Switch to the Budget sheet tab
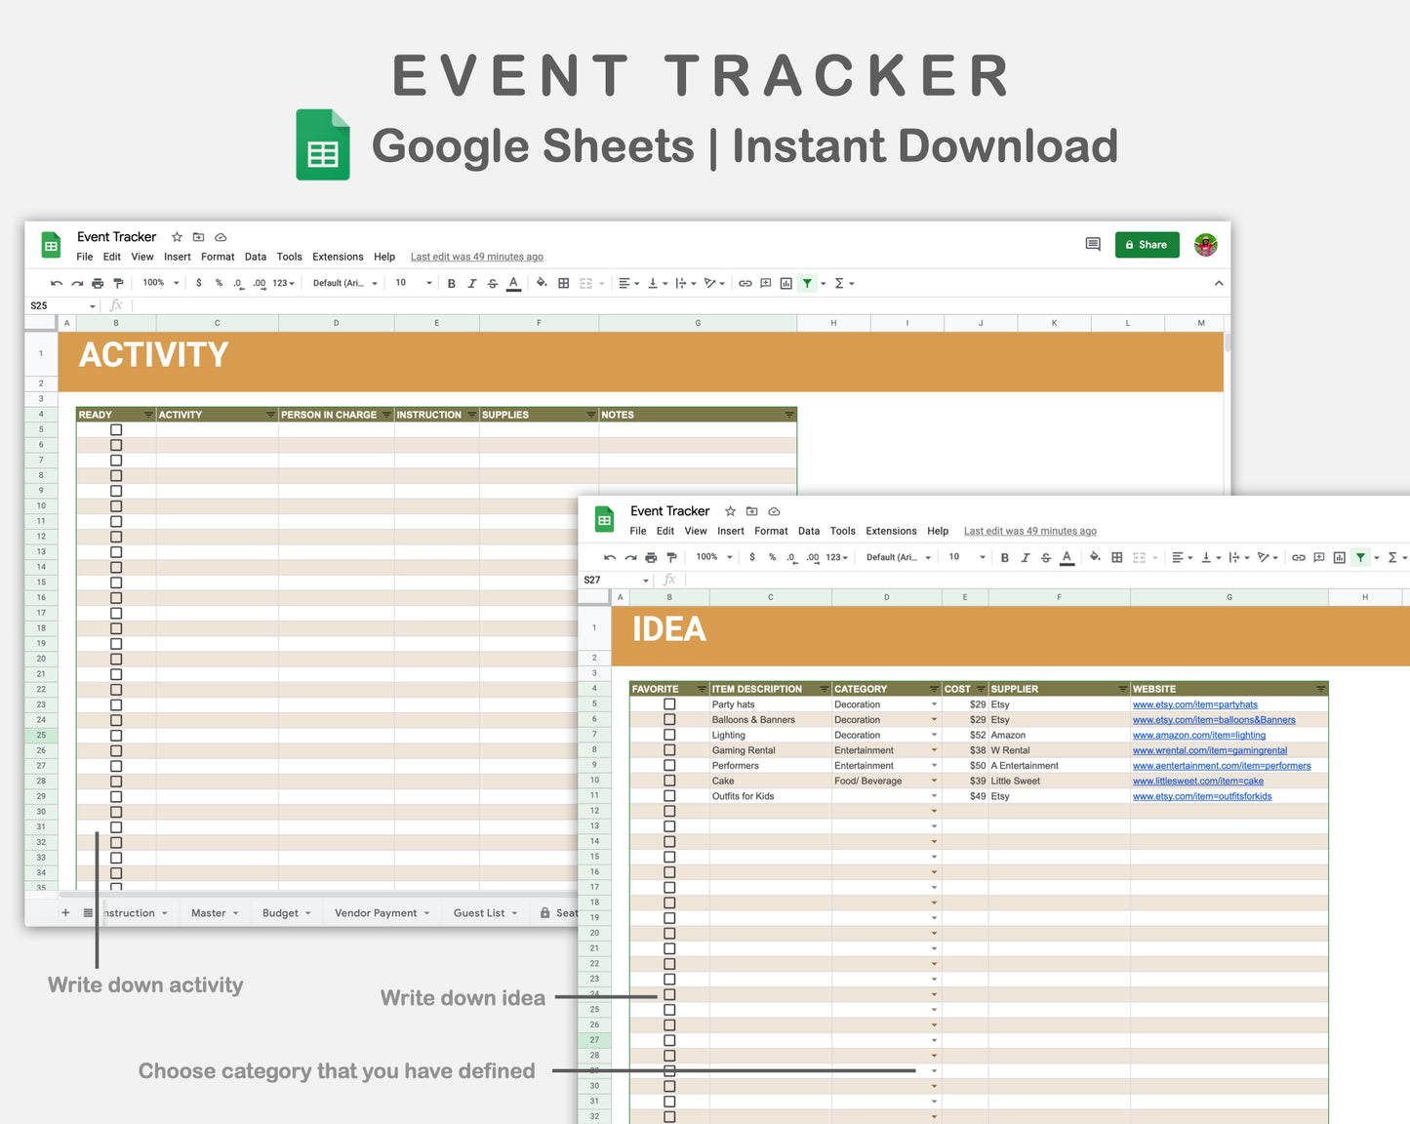 coord(280,912)
